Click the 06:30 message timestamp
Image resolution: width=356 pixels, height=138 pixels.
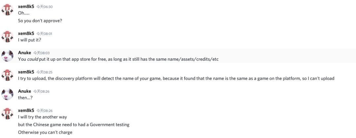(44, 7)
